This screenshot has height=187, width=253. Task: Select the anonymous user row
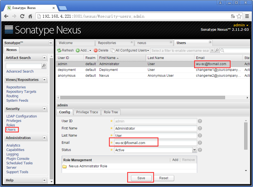(x=153, y=76)
